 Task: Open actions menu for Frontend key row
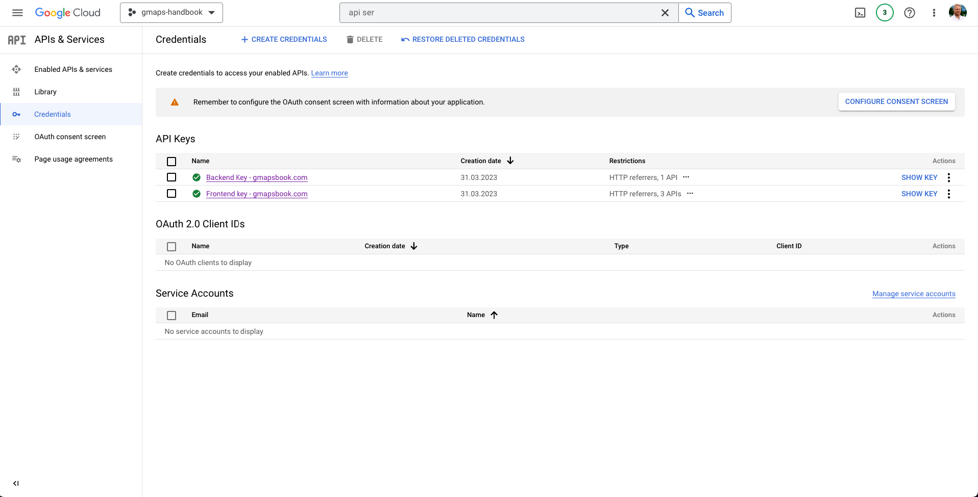[949, 194]
